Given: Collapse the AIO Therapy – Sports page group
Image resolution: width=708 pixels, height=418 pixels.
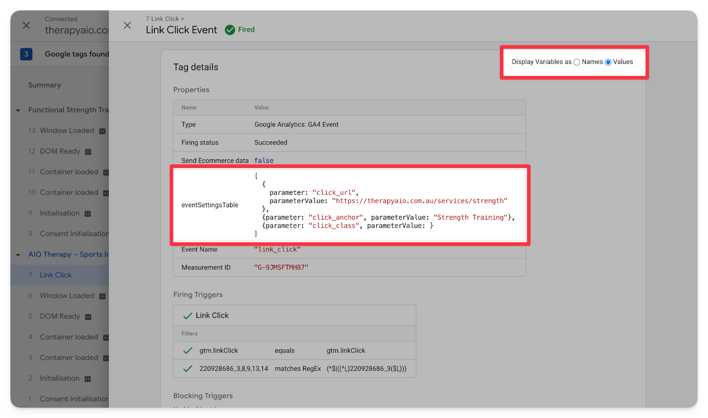Looking at the screenshot, I should (x=18, y=255).
